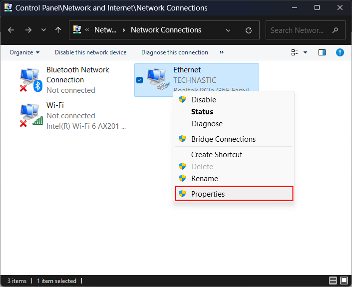Screen dimensions: 352x287
Task: Minimize the Network Connections window
Action: coord(295,7)
